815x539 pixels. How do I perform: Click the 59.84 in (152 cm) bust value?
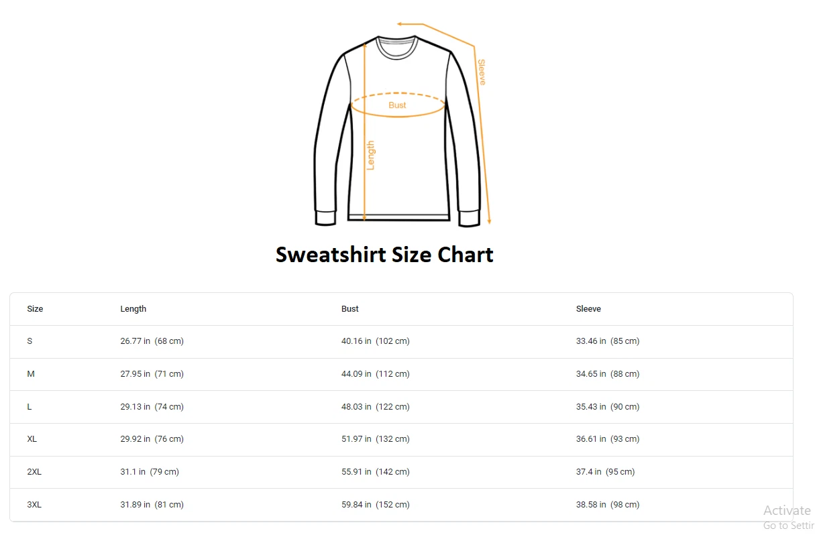pos(375,505)
